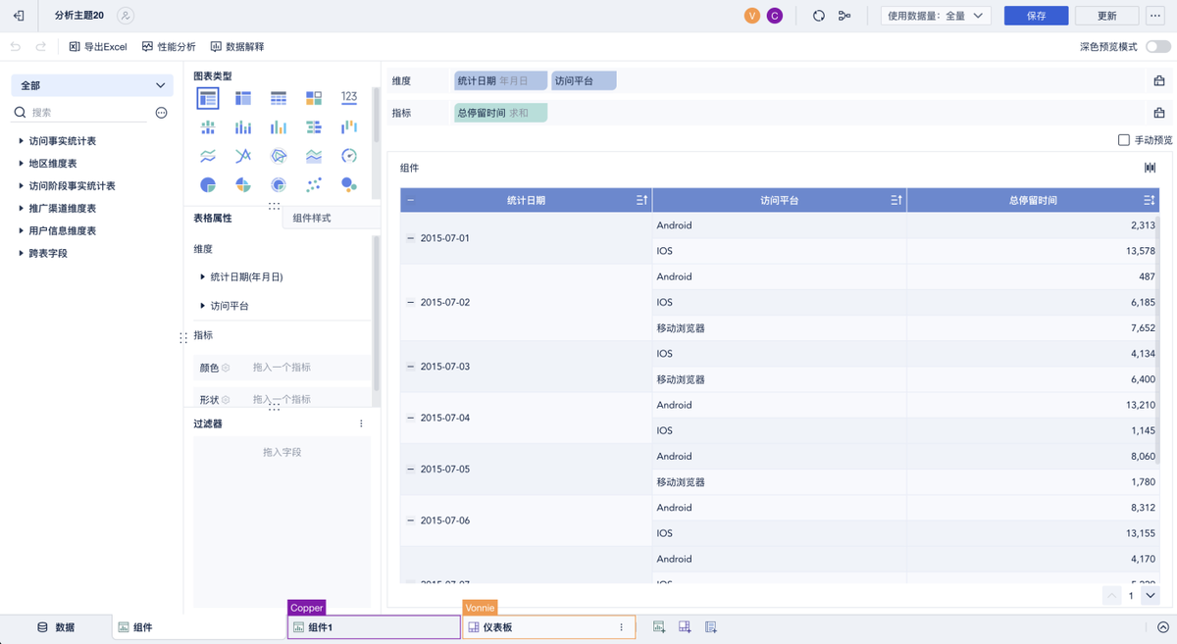Pick the multi-layer pie chart icon
Screen dimensions: 1177x644
point(279,184)
